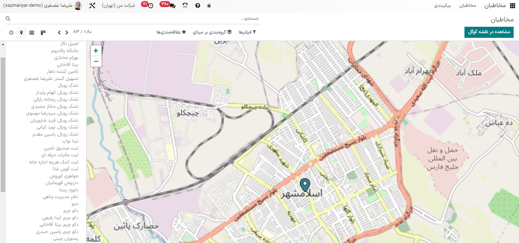519x243 pixels.
Task: Open the activities clock icon
Action: [x=151, y=6]
